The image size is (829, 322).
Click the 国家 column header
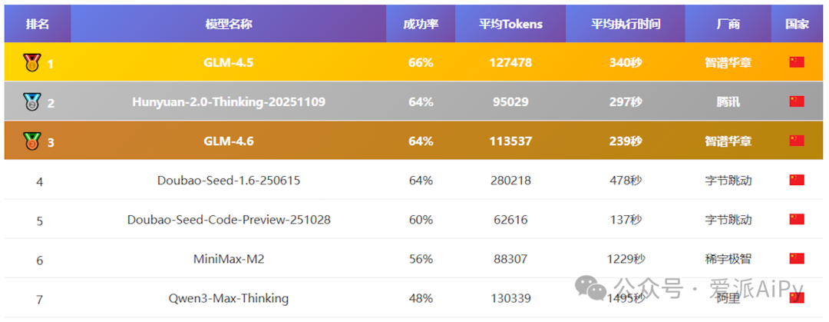(797, 24)
